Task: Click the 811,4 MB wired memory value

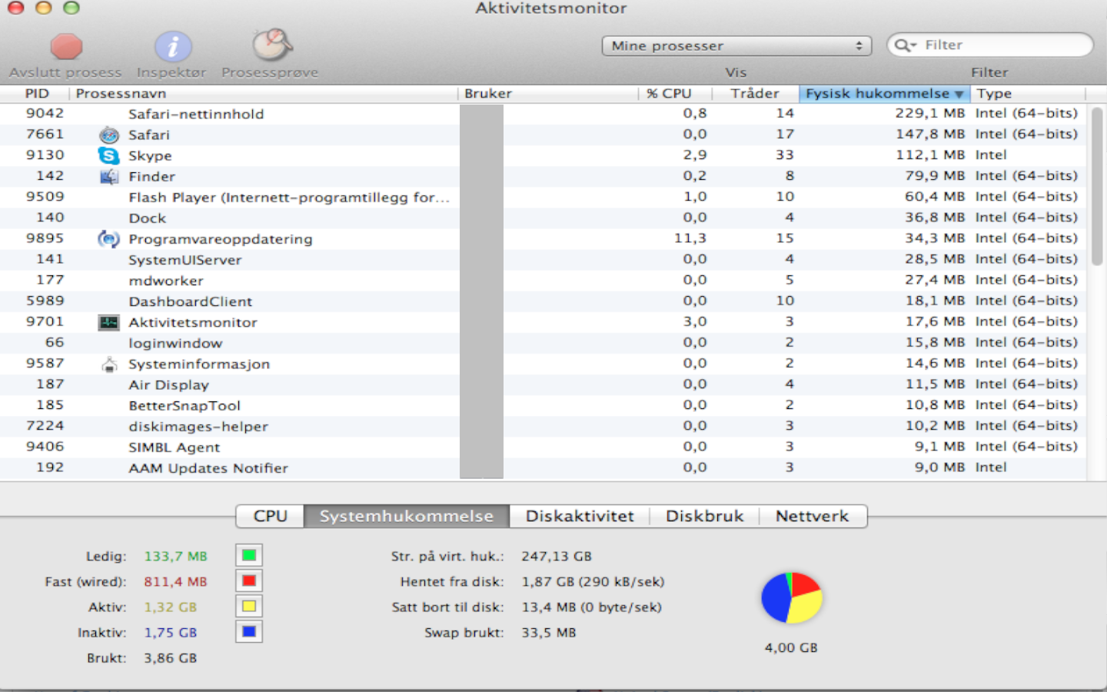Action: click(x=175, y=581)
